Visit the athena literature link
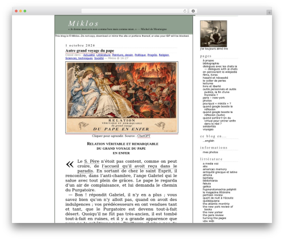Viewport: 284px width, 240px height. tap(207, 175)
